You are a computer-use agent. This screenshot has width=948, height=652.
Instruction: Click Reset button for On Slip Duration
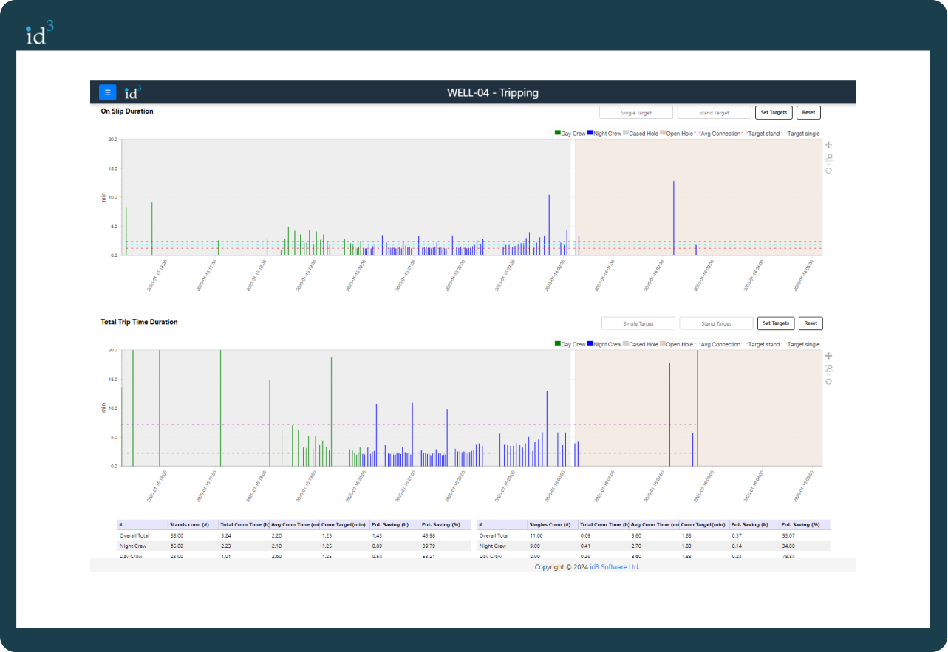click(808, 112)
